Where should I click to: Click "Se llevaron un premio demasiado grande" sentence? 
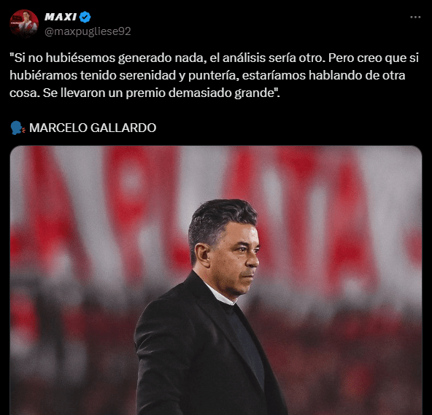(x=160, y=93)
